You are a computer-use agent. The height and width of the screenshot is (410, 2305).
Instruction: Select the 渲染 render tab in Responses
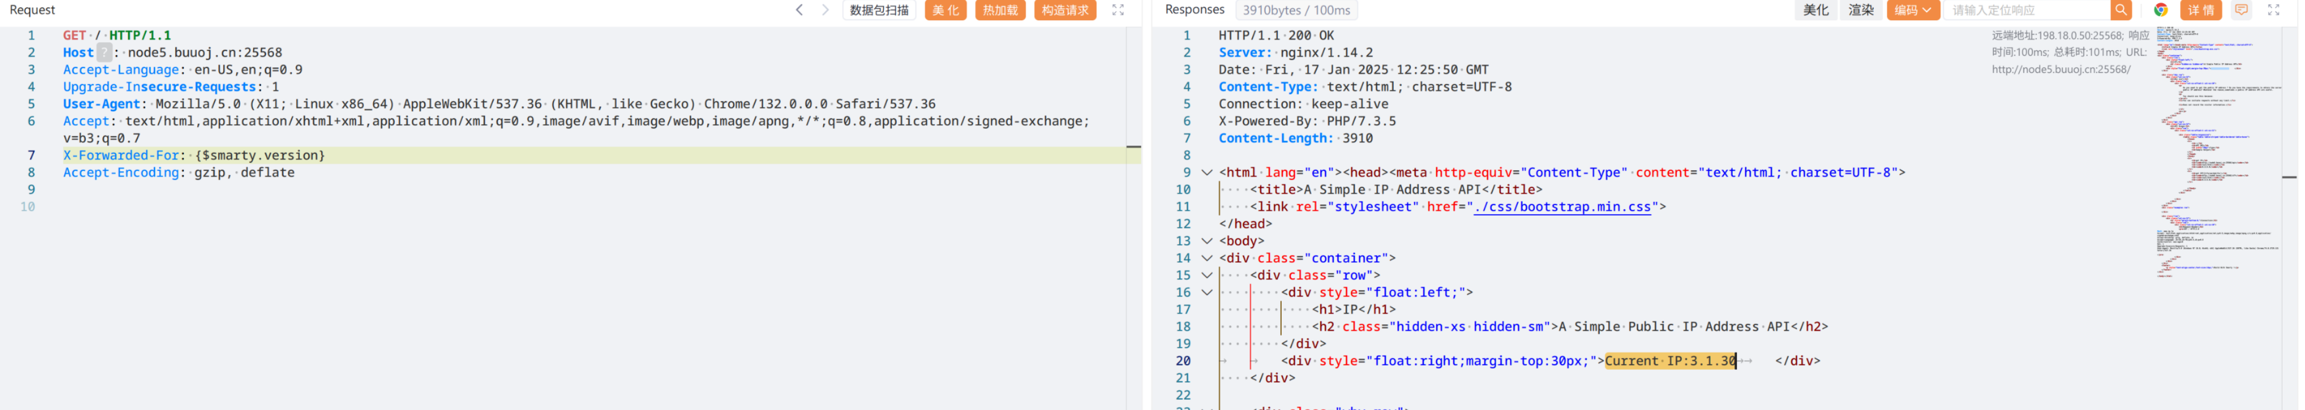tap(1861, 10)
